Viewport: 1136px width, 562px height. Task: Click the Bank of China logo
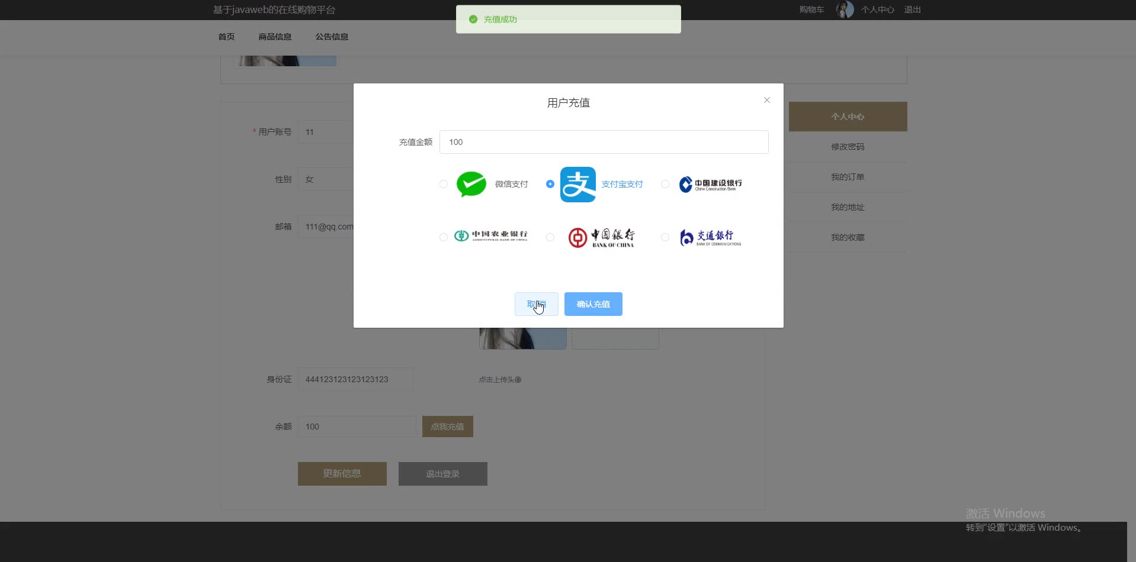(x=601, y=237)
